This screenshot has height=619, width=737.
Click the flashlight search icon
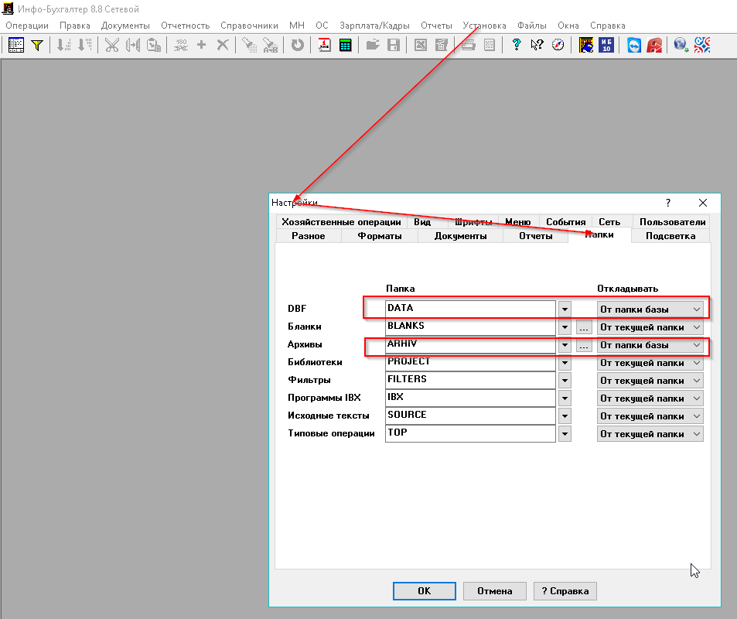point(249,45)
